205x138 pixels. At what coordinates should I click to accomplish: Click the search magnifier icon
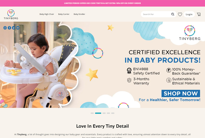click(x=173, y=14)
